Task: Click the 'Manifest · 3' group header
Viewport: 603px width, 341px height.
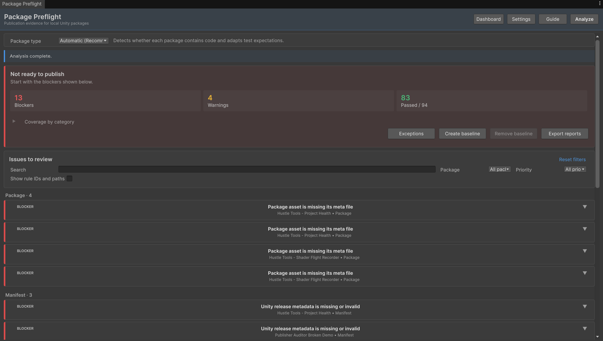Action: tap(19, 295)
